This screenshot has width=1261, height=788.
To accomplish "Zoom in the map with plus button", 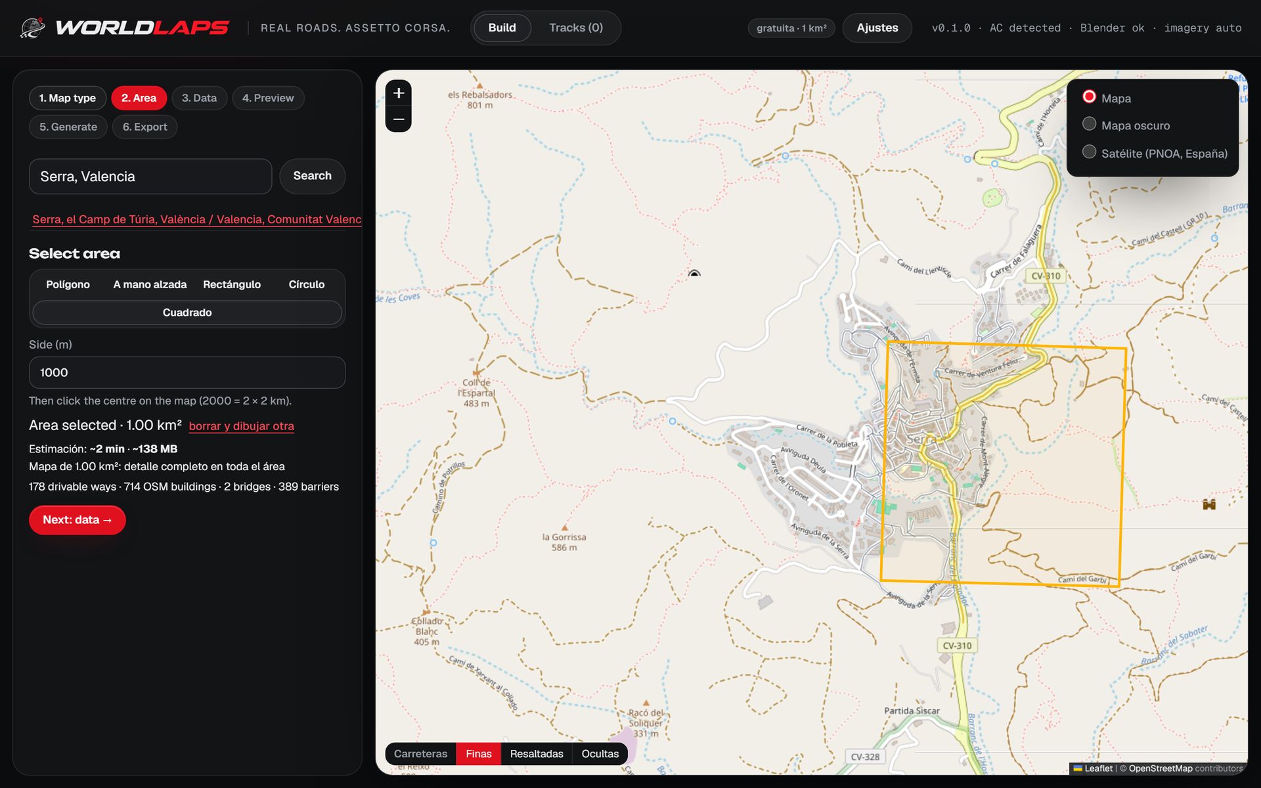I will pos(399,93).
